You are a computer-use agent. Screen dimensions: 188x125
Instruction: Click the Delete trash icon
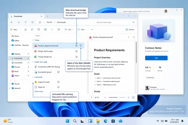point(59,30)
